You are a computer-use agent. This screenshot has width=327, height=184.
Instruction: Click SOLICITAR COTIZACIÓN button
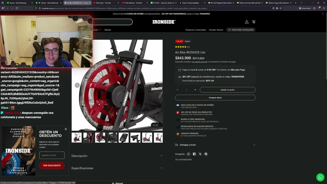[241, 30]
